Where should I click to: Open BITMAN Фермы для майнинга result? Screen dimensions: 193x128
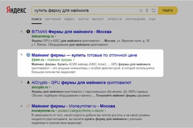(71, 32)
